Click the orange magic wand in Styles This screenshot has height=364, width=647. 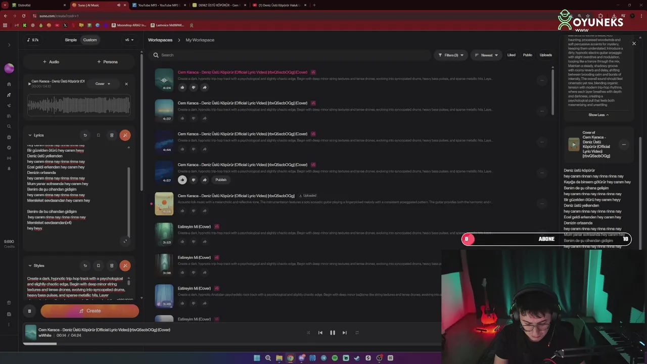[125, 265]
